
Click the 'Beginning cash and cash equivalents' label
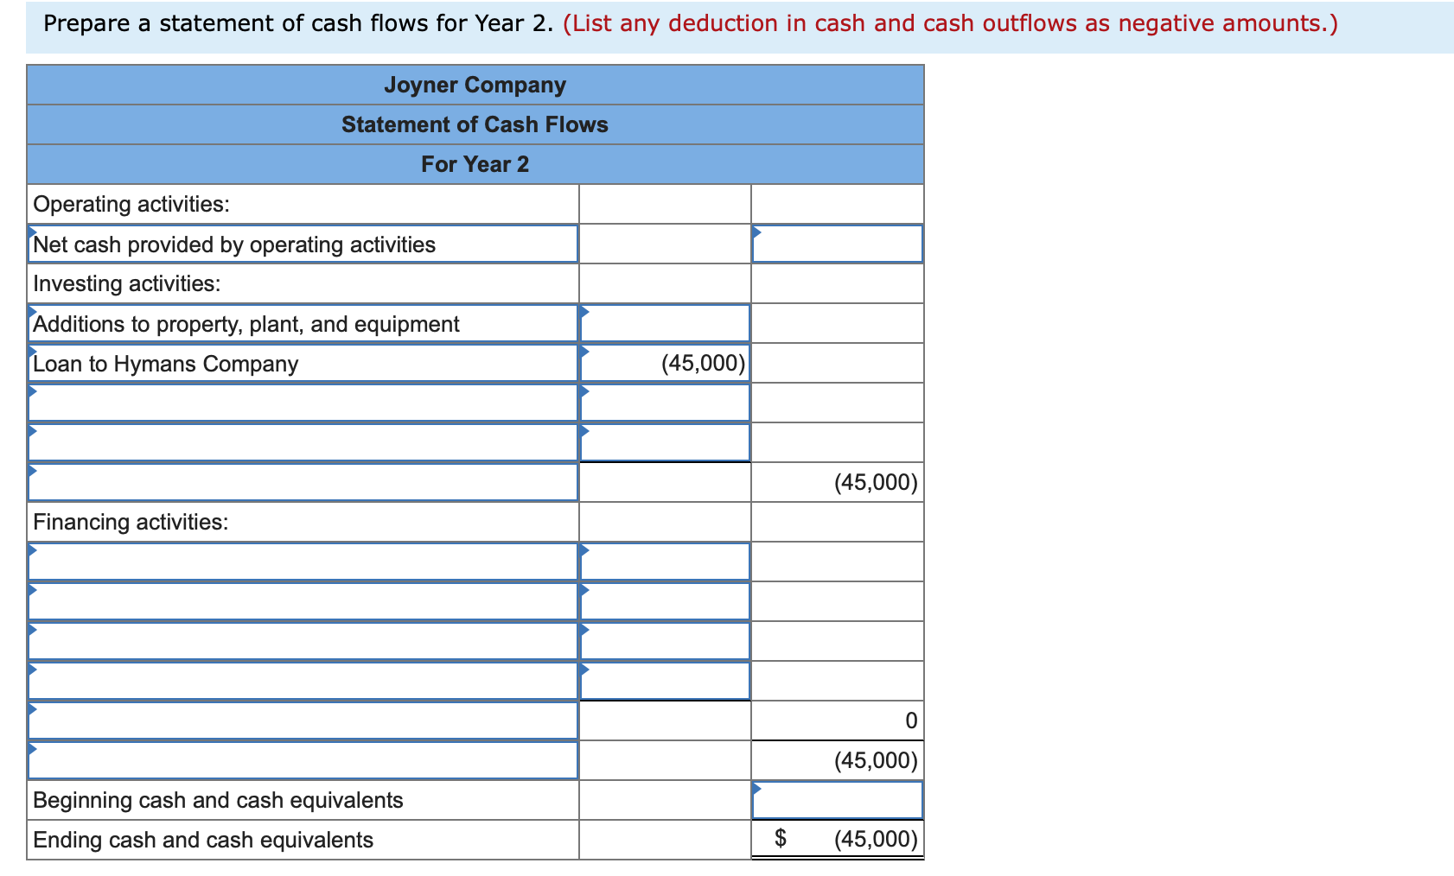click(218, 800)
